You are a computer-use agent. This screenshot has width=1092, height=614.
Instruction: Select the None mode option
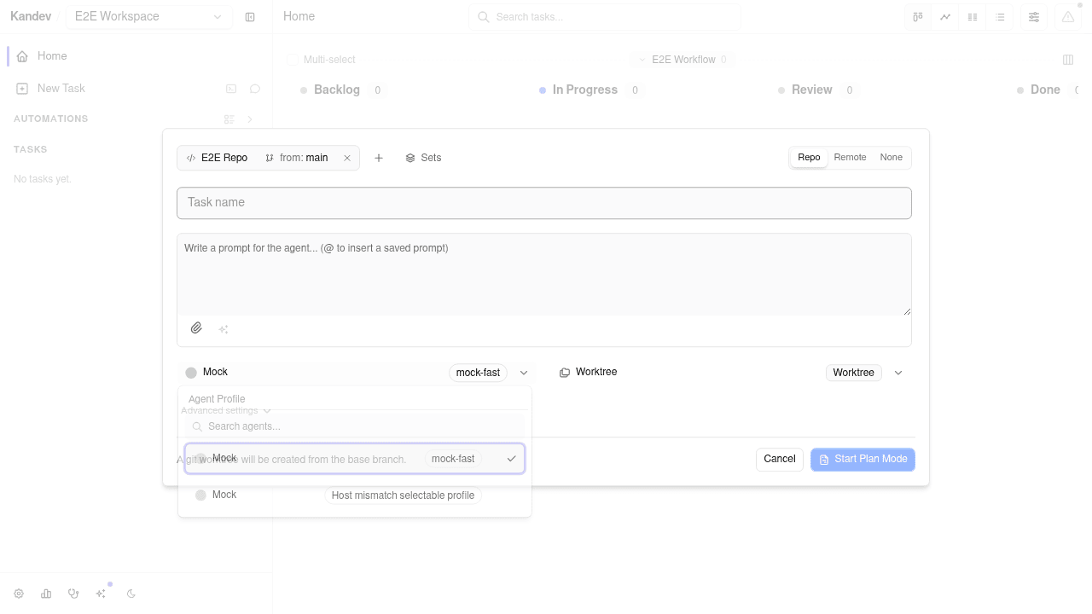point(891,158)
